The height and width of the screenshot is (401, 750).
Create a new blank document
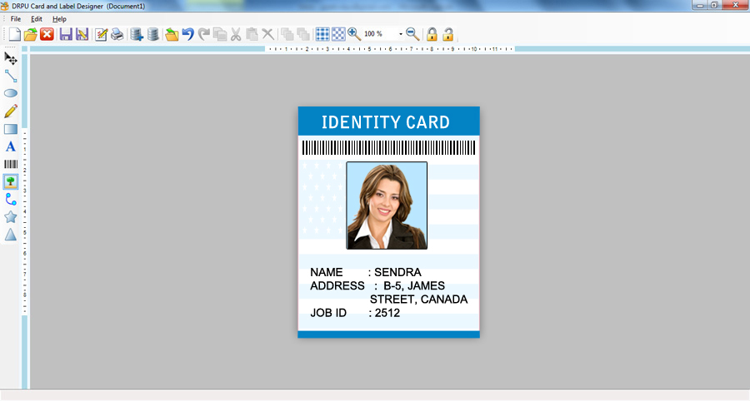14,34
